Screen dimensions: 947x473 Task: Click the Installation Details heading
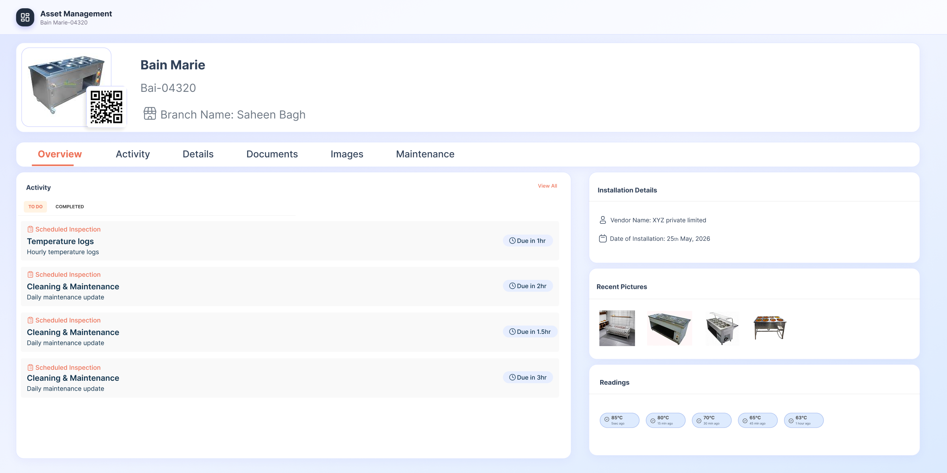[x=627, y=190]
